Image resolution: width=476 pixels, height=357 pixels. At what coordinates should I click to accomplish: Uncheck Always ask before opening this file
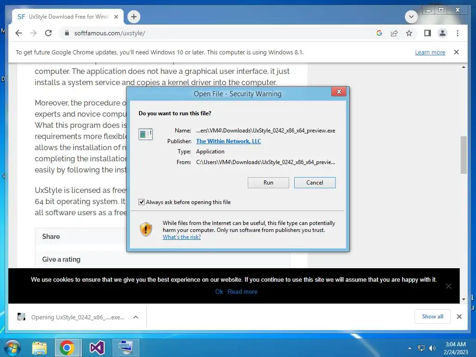[x=141, y=202]
